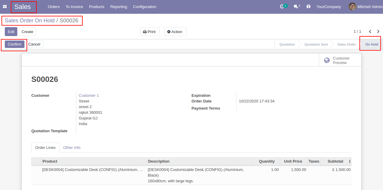
Task: Open the Print dropdown
Action: [150, 32]
